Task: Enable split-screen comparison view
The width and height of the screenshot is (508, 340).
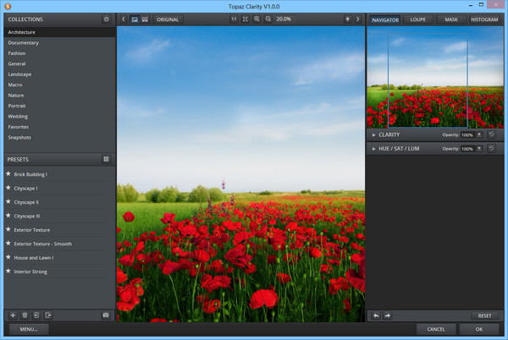Action: pyautogui.click(x=145, y=19)
